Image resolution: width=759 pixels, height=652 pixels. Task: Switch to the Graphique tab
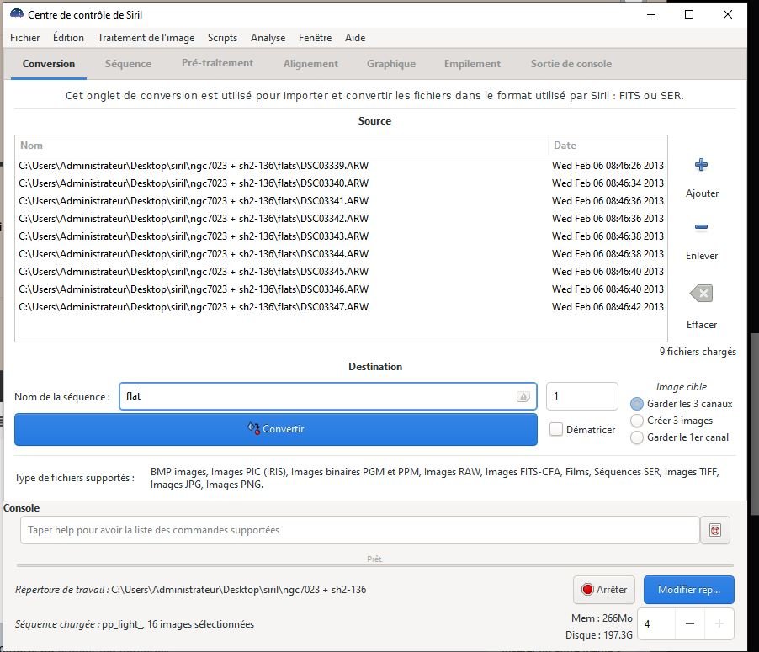[391, 64]
